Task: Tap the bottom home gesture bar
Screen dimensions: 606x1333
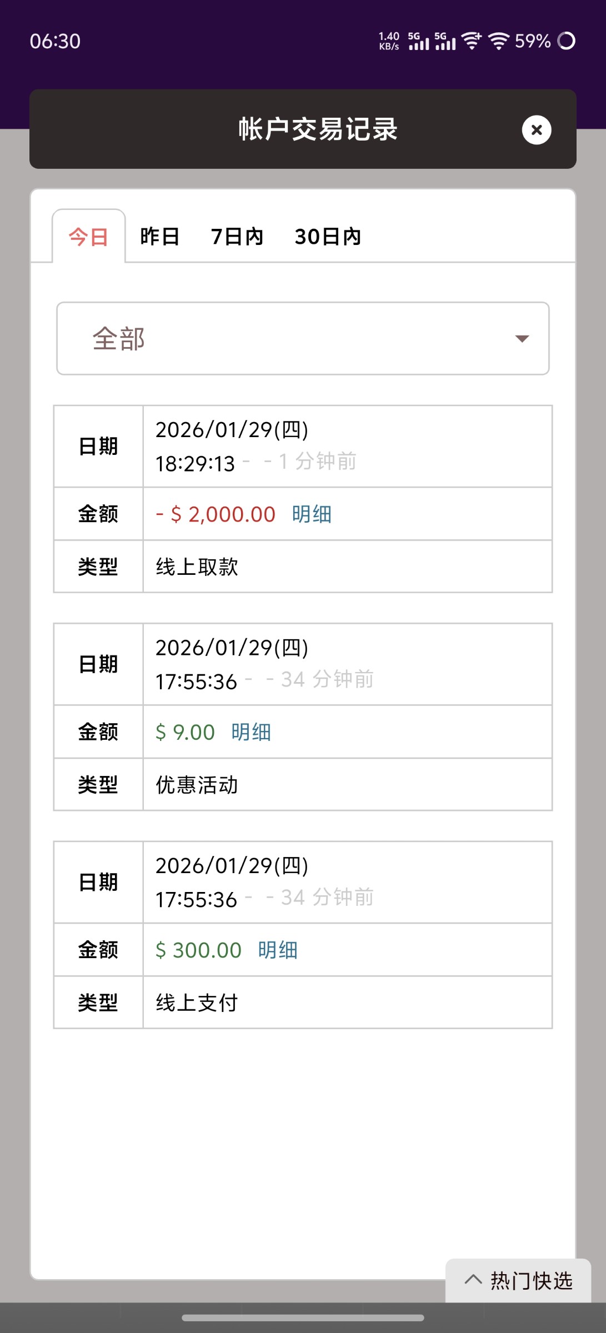Action: click(303, 1318)
